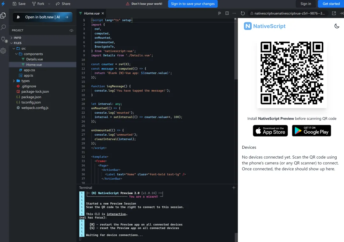The height and width of the screenshot is (242, 344).
Task: Toggle dark mode with moon icon
Action: point(337,26)
